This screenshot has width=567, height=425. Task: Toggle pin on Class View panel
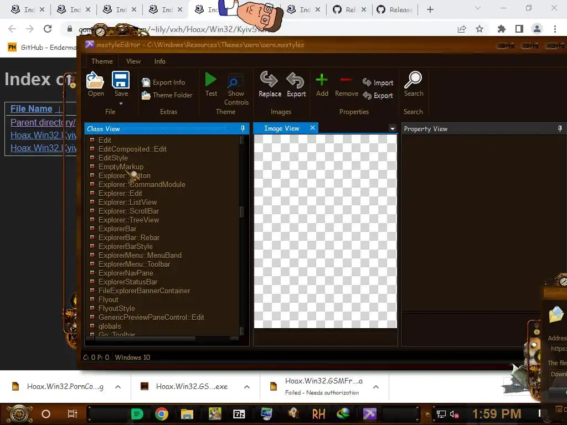(x=243, y=128)
